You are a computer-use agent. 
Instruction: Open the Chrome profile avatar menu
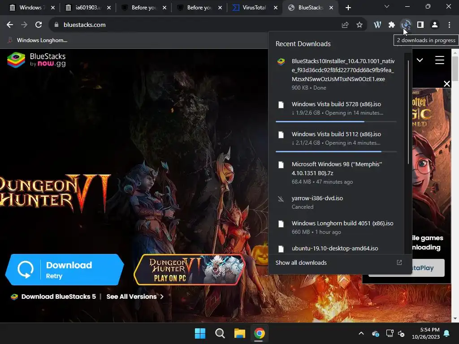(435, 25)
